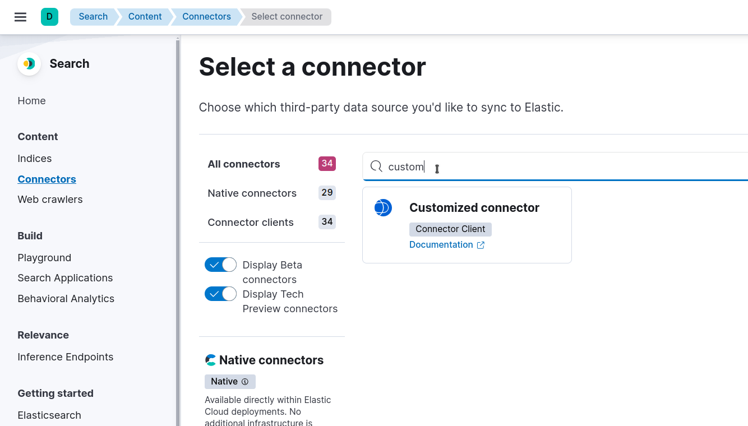The height and width of the screenshot is (426, 748).
Task: Navigate to the Content breadcrumb
Action: [144, 17]
